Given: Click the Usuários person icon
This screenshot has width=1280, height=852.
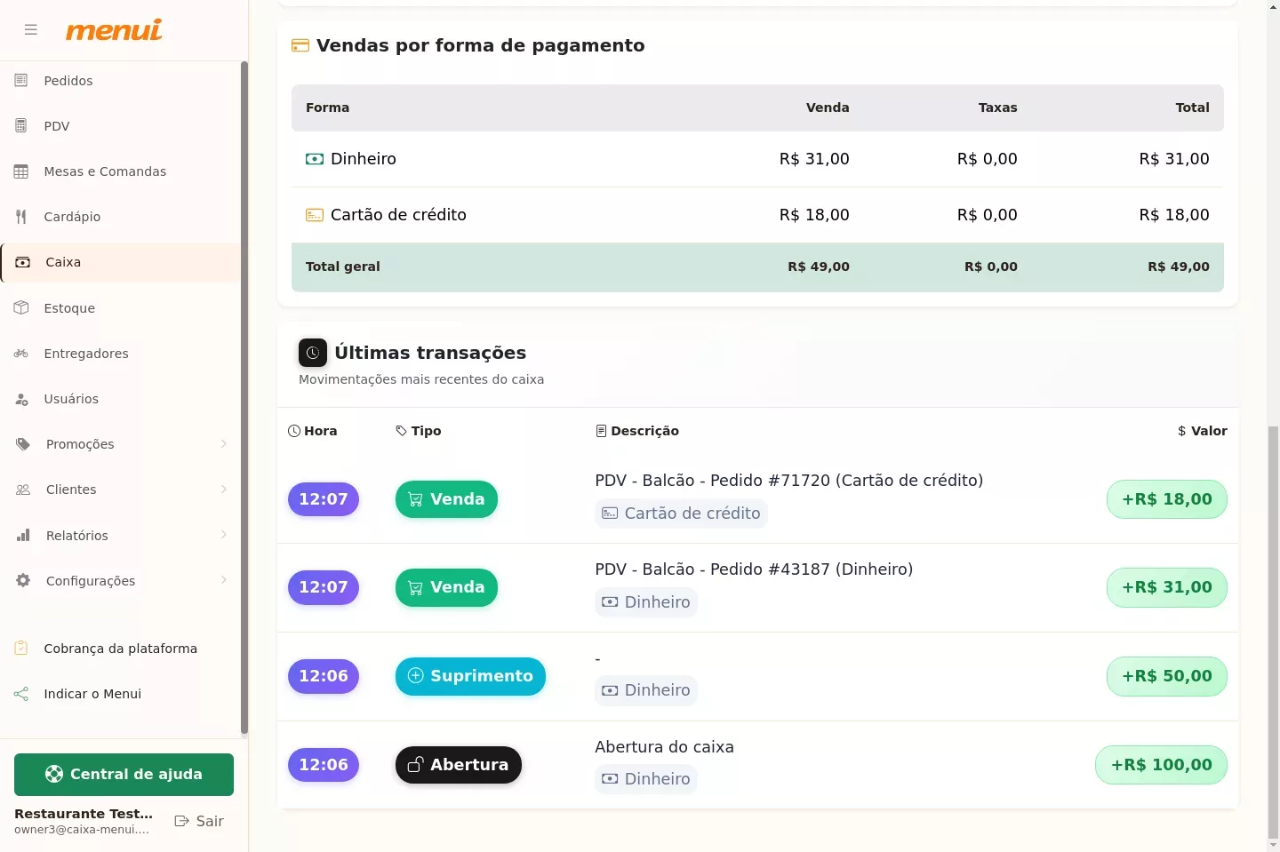Looking at the screenshot, I should tap(21, 399).
